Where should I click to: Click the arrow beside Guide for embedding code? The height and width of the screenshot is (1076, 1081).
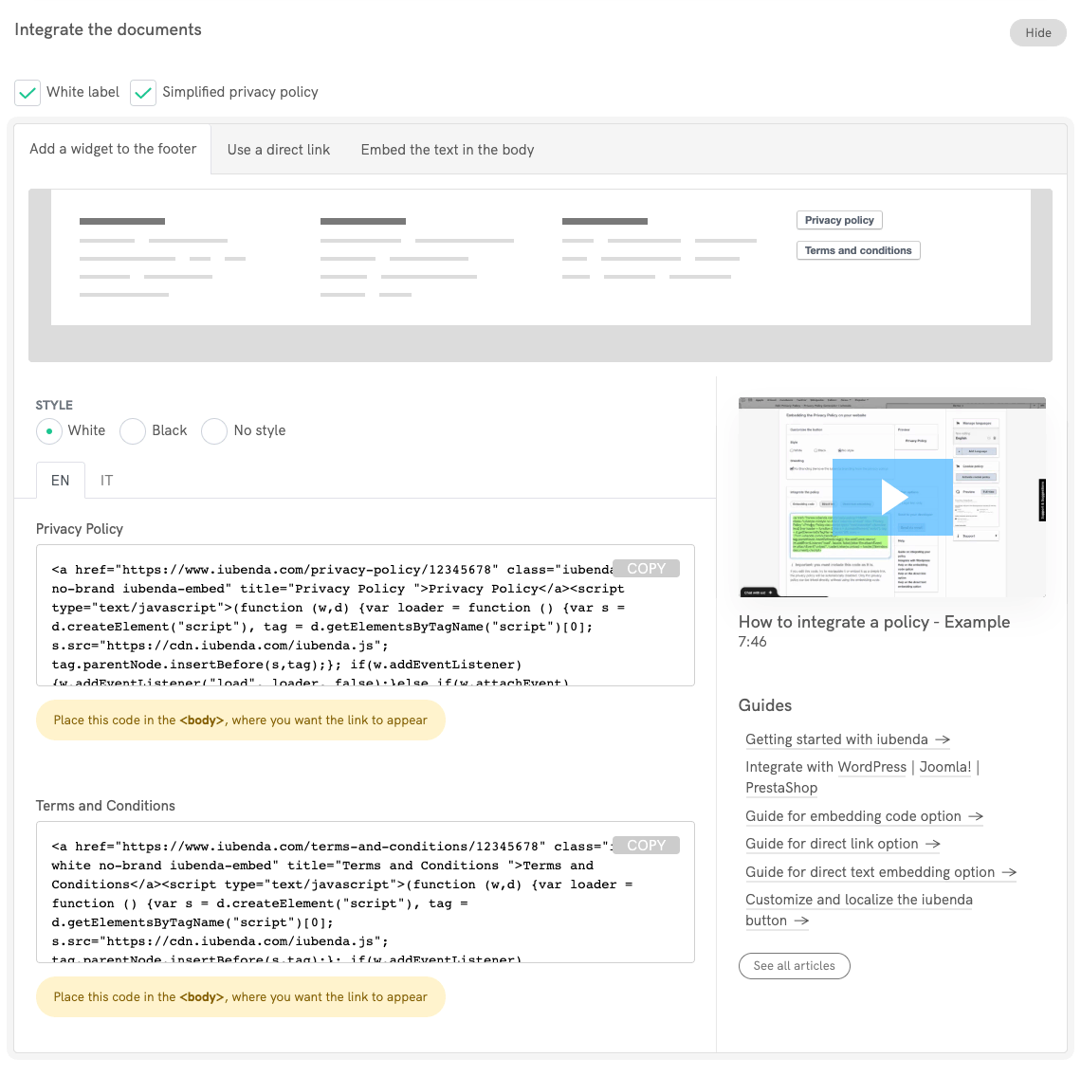click(976, 816)
